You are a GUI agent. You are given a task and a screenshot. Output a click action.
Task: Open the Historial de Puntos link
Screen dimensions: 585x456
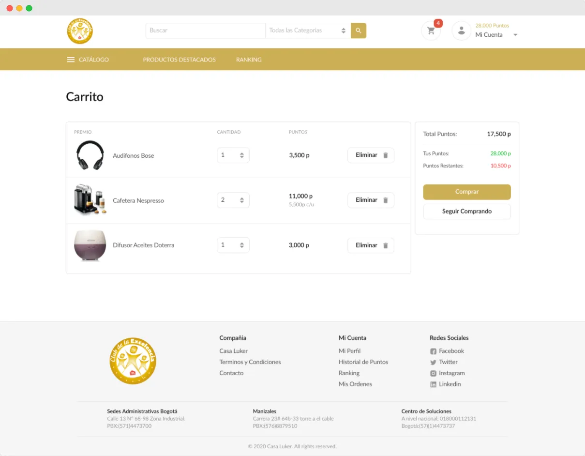363,362
